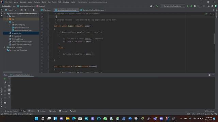Screen dimensions: 218x122
Task: Expand com.company package
Action: [x=10, y=25]
